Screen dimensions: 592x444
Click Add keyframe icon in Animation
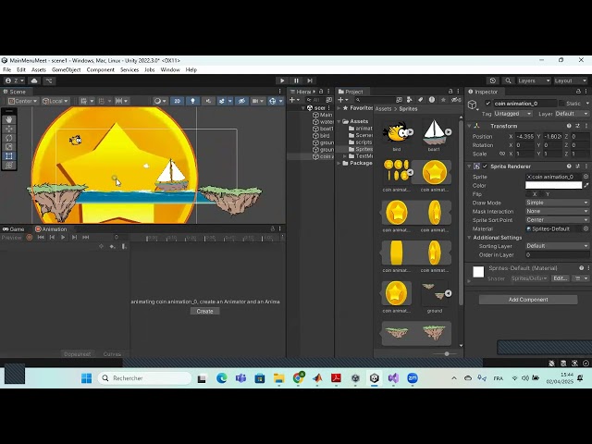click(x=112, y=247)
